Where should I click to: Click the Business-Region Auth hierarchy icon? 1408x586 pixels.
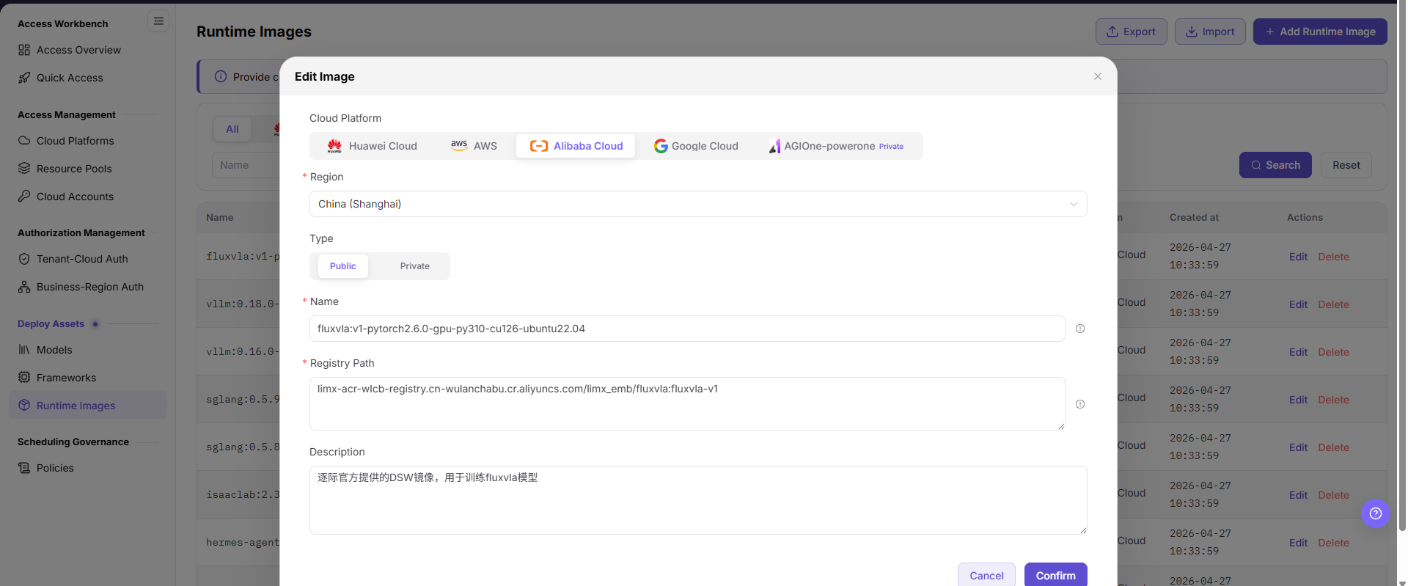pyautogui.click(x=24, y=287)
